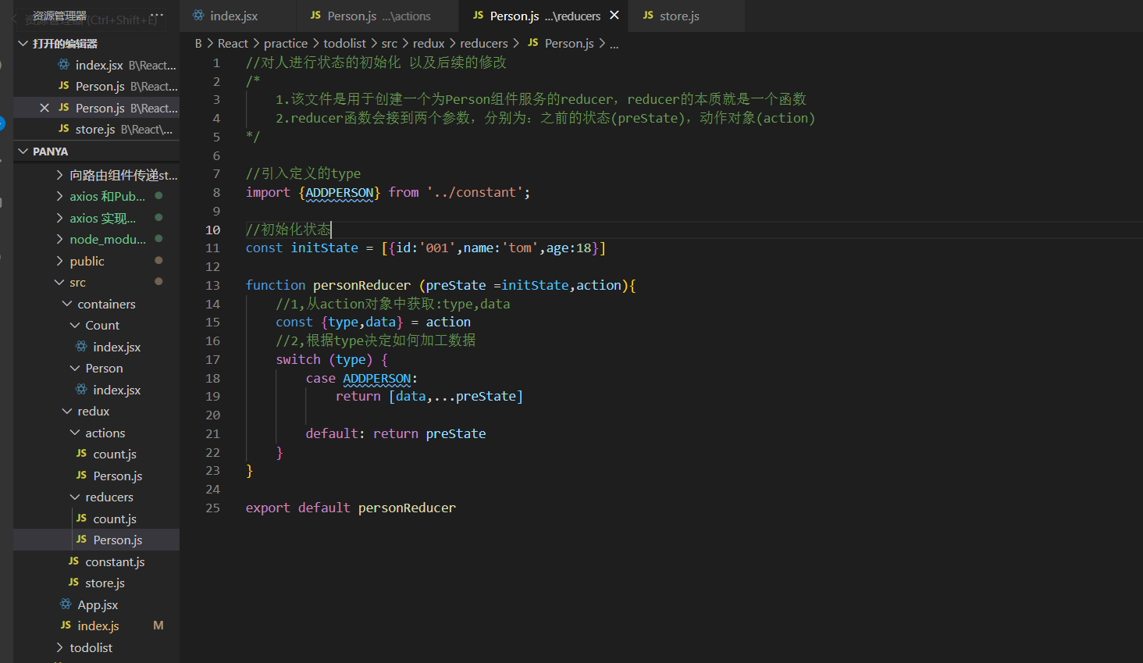Click the React breadcrumb segment
1143x663 pixels.
233,44
